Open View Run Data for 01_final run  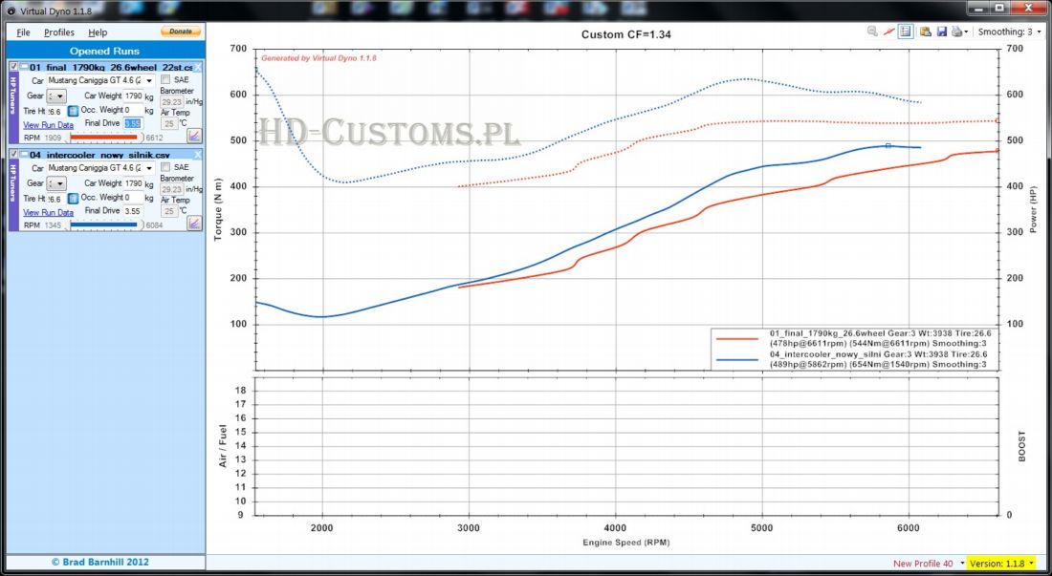[48, 125]
